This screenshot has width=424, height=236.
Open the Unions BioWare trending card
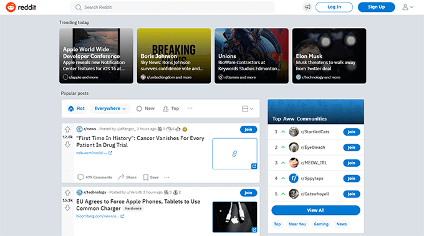pos(251,56)
